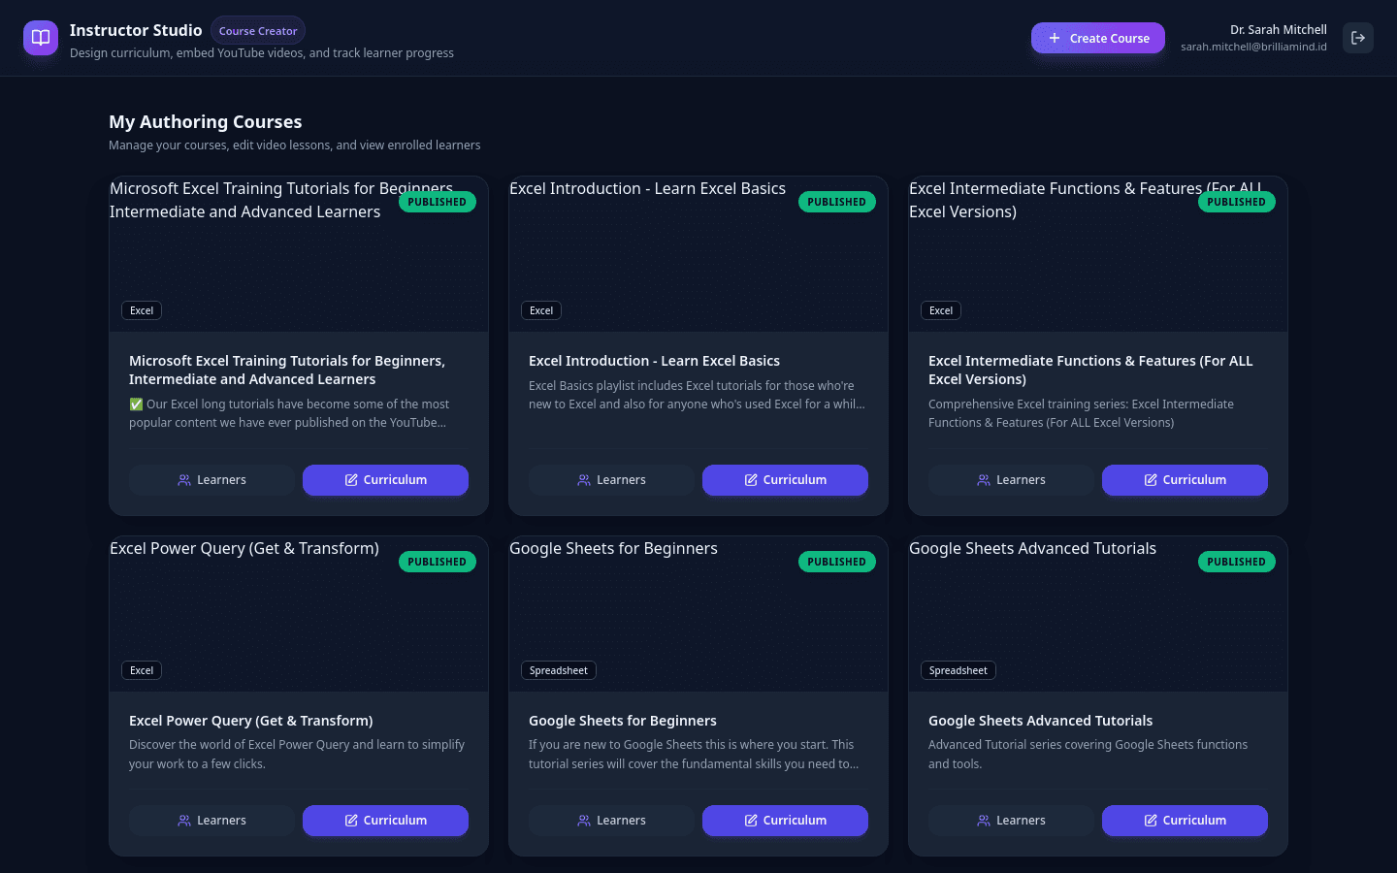
Task: Click thumbnail of Excel Power Query course
Action: 299,614
